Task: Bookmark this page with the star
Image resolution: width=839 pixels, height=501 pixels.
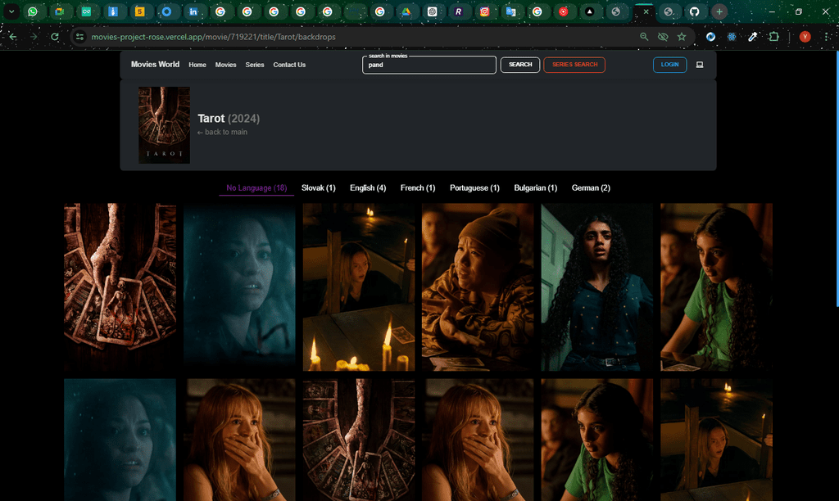Action: [682, 37]
